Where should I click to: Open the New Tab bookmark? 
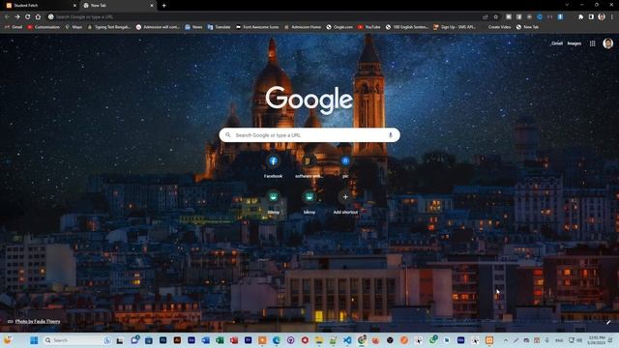528,27
